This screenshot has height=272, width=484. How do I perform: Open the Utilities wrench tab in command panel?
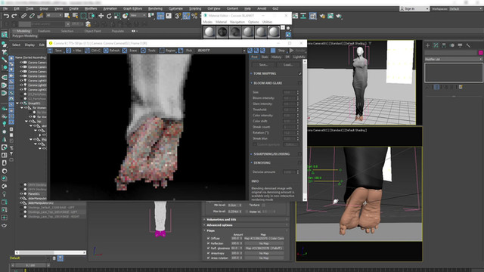(468, 45)
